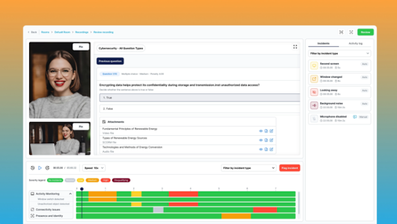Screen dimensions: 397x224
Task: Open the Review recording breadcrumb
Action: tap(103, 32)
